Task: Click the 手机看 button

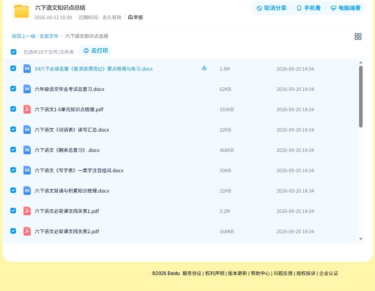Action: [308, 8]
